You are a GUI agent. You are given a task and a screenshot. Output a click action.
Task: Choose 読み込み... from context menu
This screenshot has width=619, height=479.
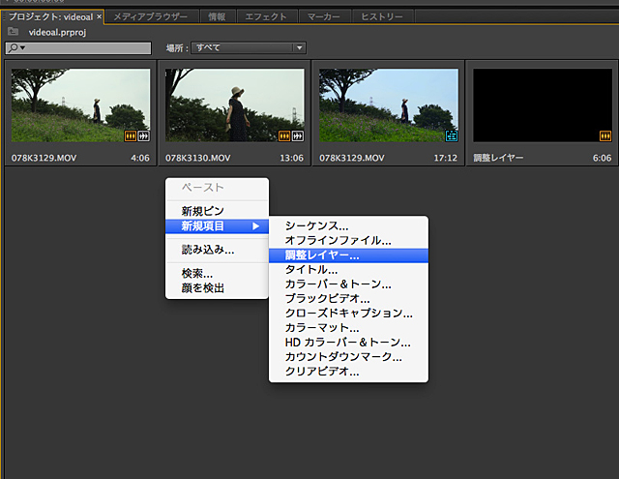(217, 250)
